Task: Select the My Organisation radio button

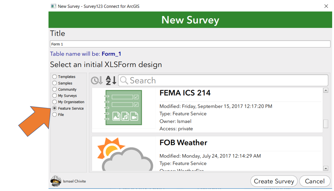Action: (55, 102)
